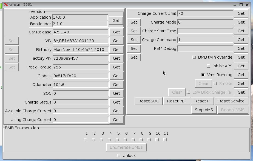
Task: Get the Using Charge Current
Action: pos(116,120)
